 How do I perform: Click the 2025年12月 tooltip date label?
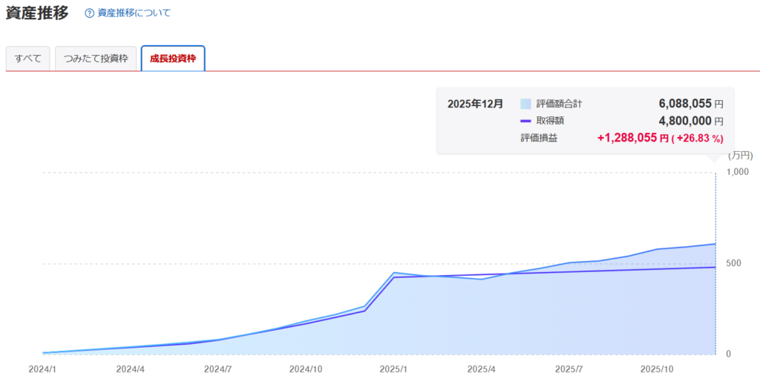[475, 105]
